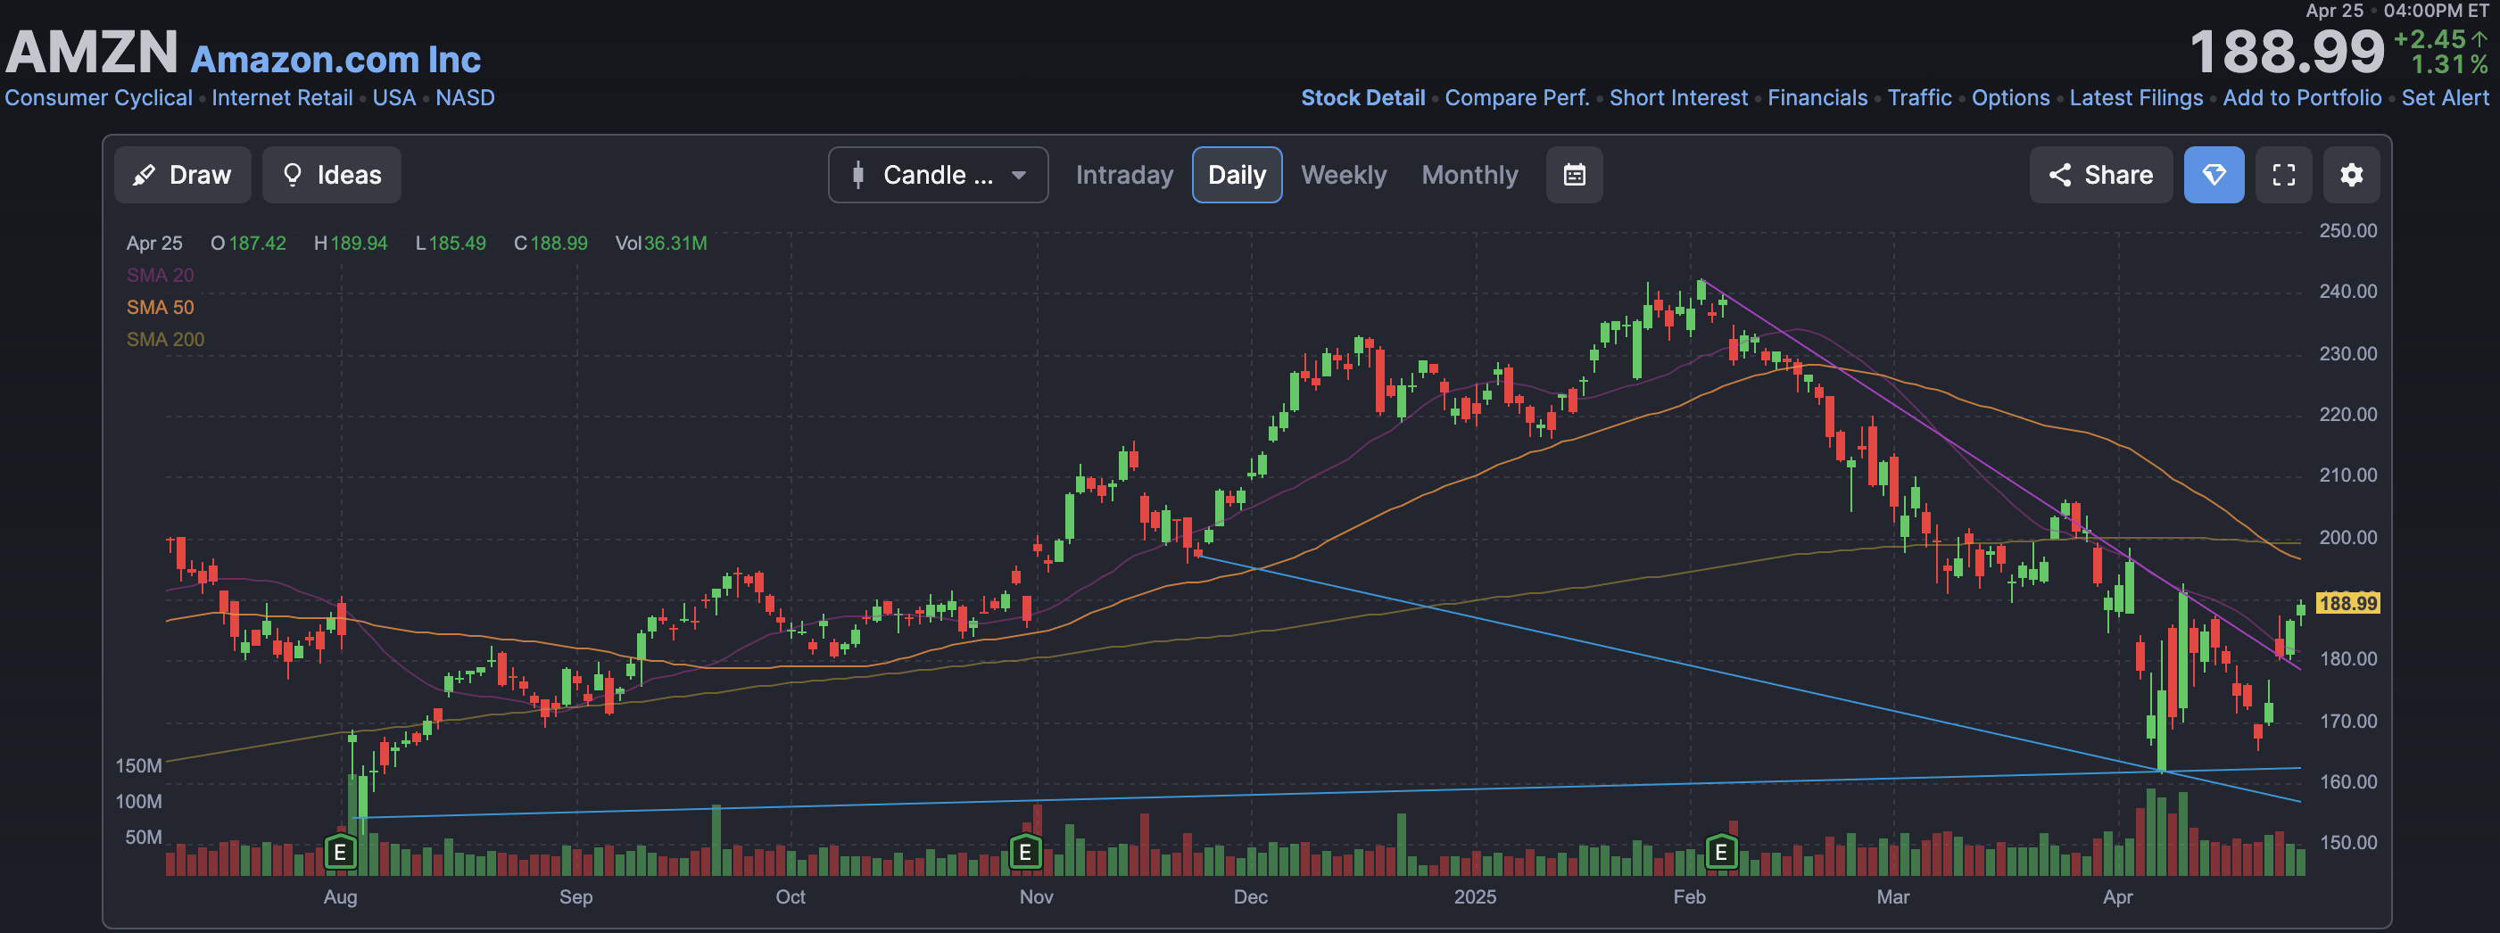The image size is (2500, 933).
Task: Click the lightbulb icon in Ideas button
Action: click(291, 175)
